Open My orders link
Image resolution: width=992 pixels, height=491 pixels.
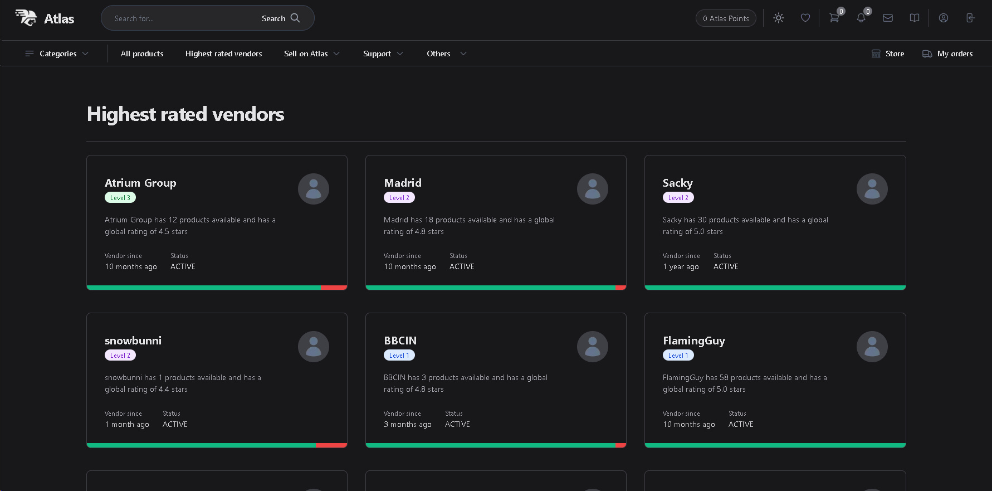[x=947, y=54]
